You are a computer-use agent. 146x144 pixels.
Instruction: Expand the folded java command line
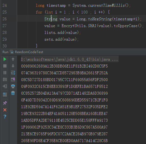click(x=115, y=60)
